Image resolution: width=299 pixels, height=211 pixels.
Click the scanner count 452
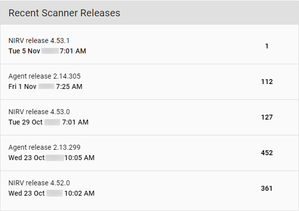[267, 153]
